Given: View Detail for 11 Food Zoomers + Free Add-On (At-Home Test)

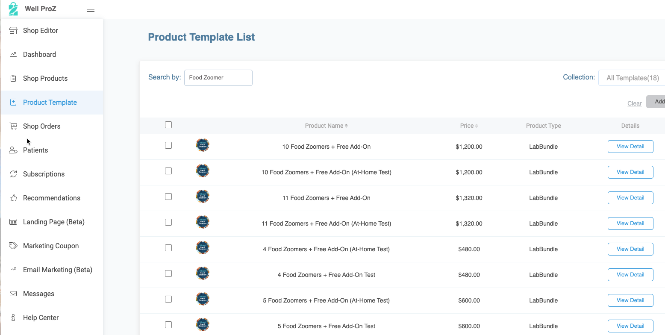Looking at the screenshot, I should coord(630,223).
